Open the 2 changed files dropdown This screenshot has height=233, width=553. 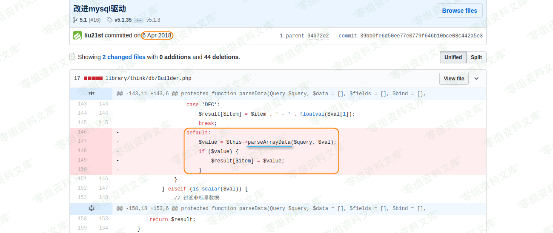123,57
